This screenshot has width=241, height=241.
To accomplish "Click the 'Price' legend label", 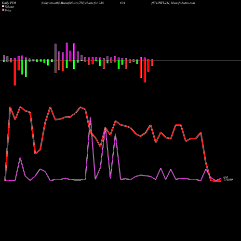I will pyautogui.click(x=8, y=11).
